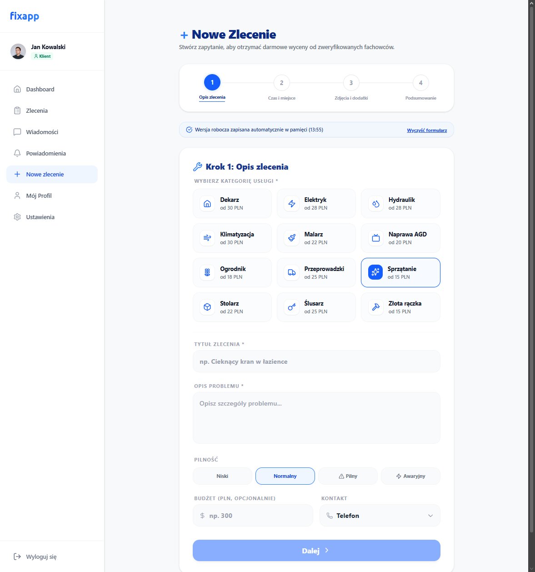Click the Dalej button
535x572 pixels.
coord(316,551)
